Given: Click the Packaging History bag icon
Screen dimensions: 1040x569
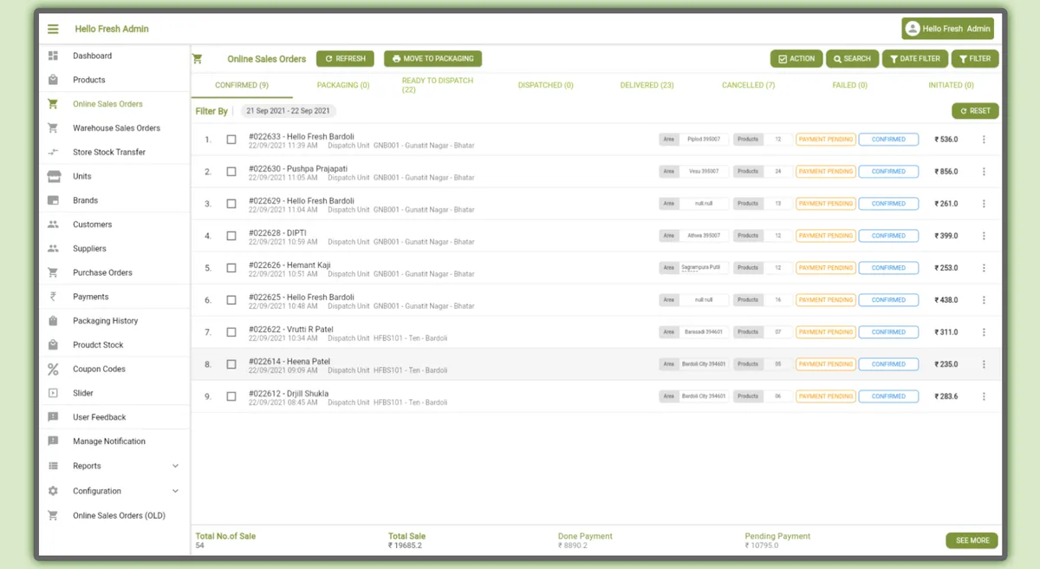Looking at the screenshot, I should tap(53, 321).
